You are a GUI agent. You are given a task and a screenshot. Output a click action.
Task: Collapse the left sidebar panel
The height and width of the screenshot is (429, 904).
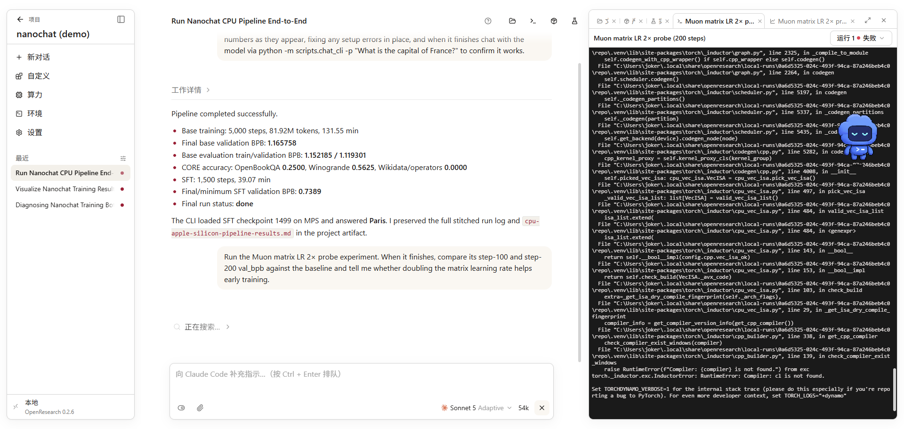[x=121, y=19]
